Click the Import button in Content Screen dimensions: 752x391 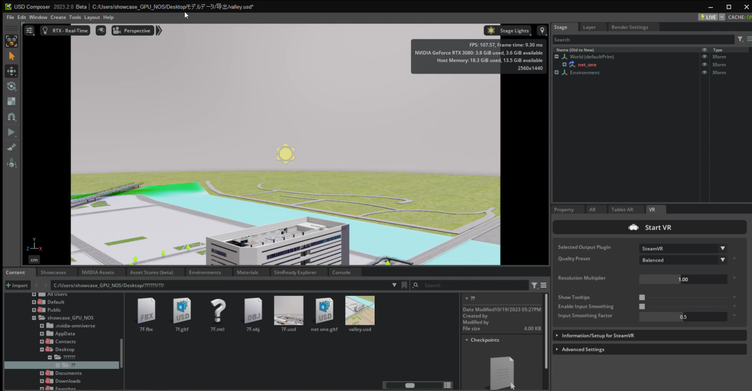pos(17,285)
